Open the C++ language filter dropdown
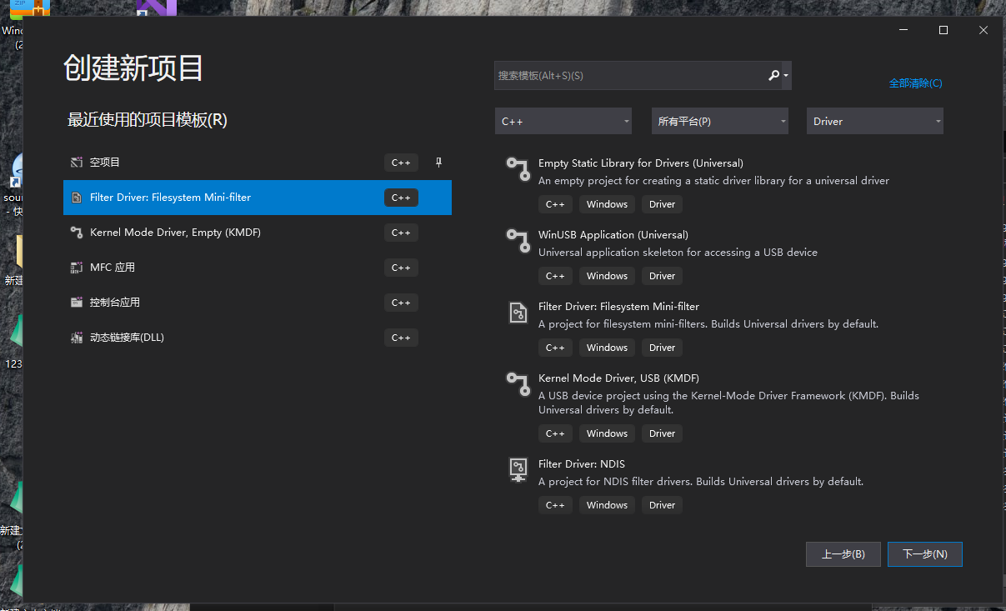1006x611 pixels. point(563,122)
